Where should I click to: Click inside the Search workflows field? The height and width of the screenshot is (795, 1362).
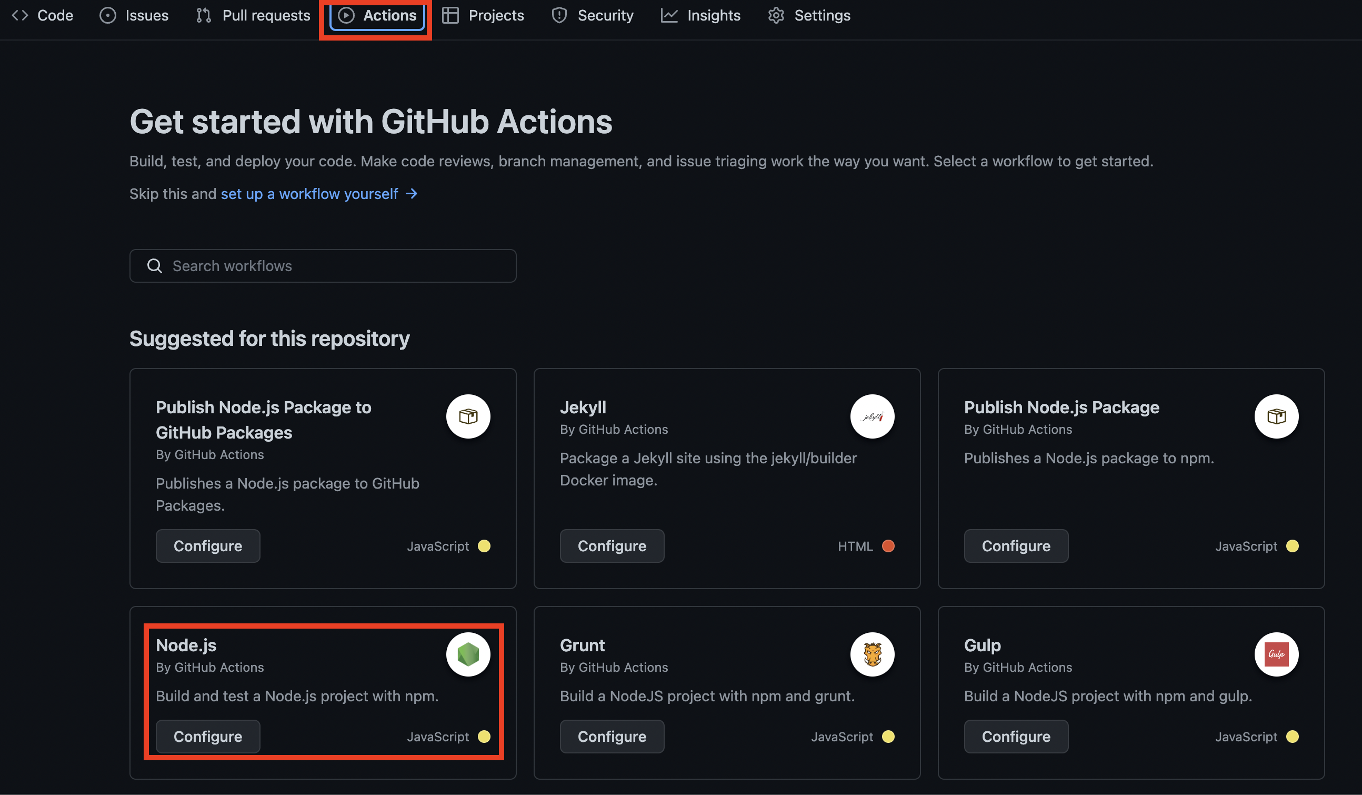(323, 265)
